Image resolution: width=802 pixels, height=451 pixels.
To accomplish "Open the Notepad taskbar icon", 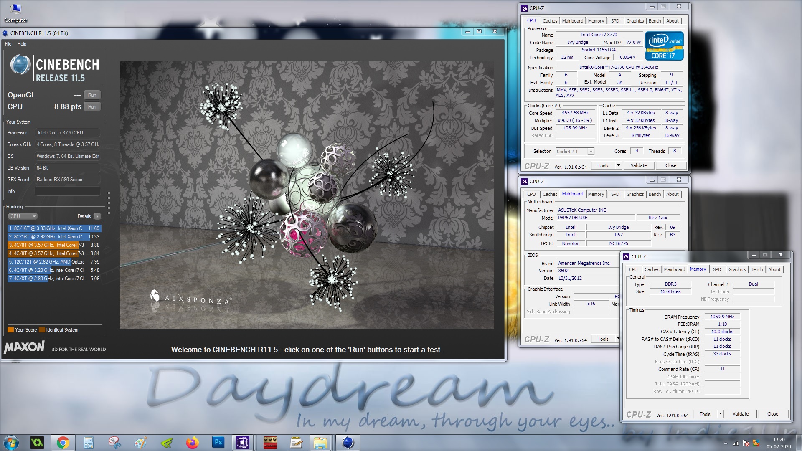I will (296, 443).
